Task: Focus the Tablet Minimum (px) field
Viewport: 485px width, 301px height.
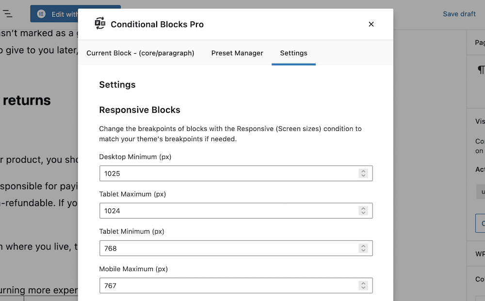Action: click(x=236, y=248)
